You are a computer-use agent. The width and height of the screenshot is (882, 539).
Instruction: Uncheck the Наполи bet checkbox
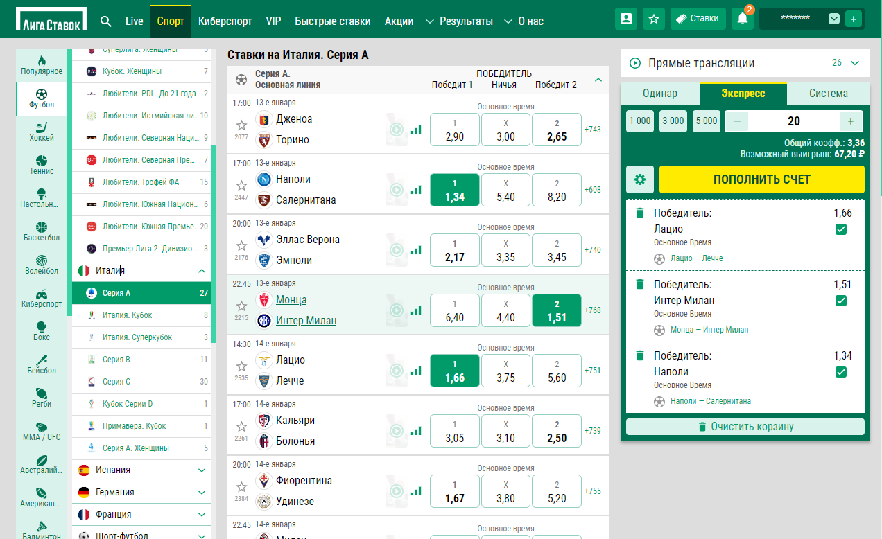pyautogui.click(x=841, y=372)
